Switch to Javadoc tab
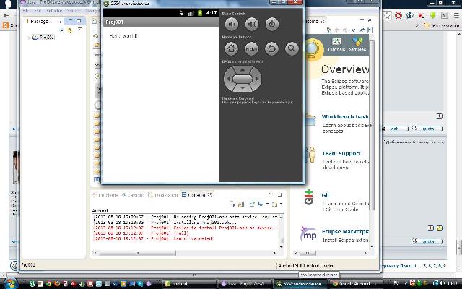Viewport: 462px width, 289px height. tap(133, 195)
